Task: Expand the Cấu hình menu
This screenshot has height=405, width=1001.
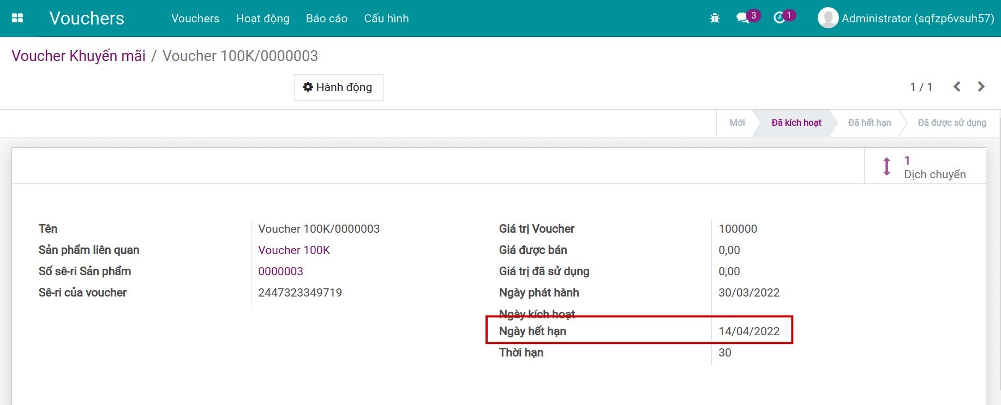Action: pyautogui.click(x=386, y=19)
